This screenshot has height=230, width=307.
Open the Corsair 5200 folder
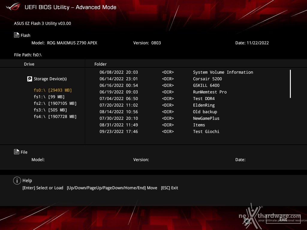click(x=207, y=79)
